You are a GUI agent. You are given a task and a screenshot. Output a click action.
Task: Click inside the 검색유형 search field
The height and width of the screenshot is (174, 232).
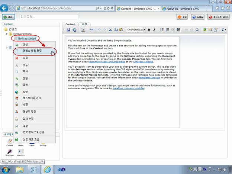(x=49, y=17)
